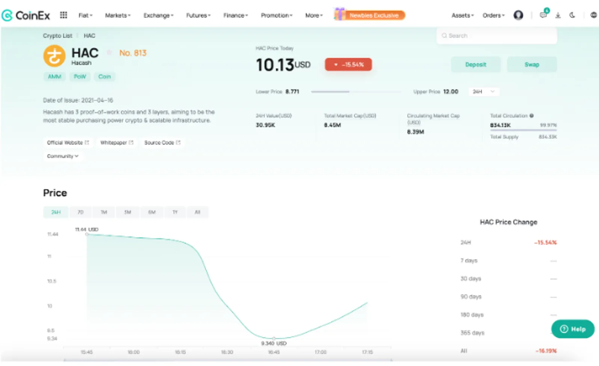599x366 pixels.
Task: Click the 10.13 USD price value
Action: (x=283, y=65)
